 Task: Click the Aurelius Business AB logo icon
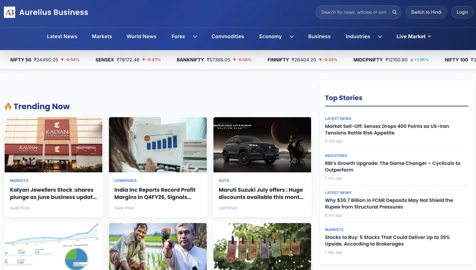coord(10,12)
